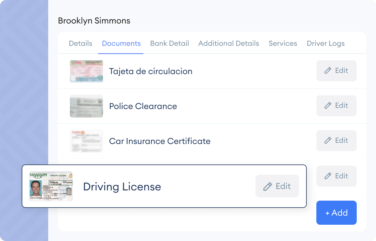The height and width of the screenshot is (241, 376).
Task: Switch to the Documents tab
Action: 121,43
